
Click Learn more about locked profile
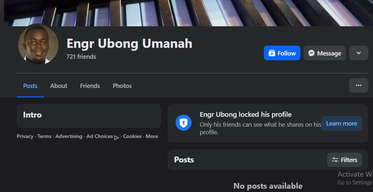341,123
